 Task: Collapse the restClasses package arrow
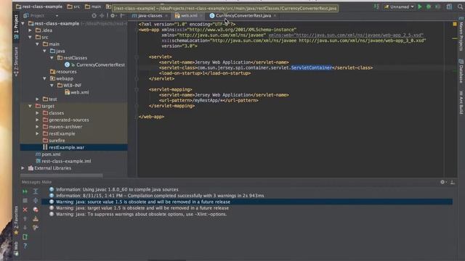tap(52, 58)
